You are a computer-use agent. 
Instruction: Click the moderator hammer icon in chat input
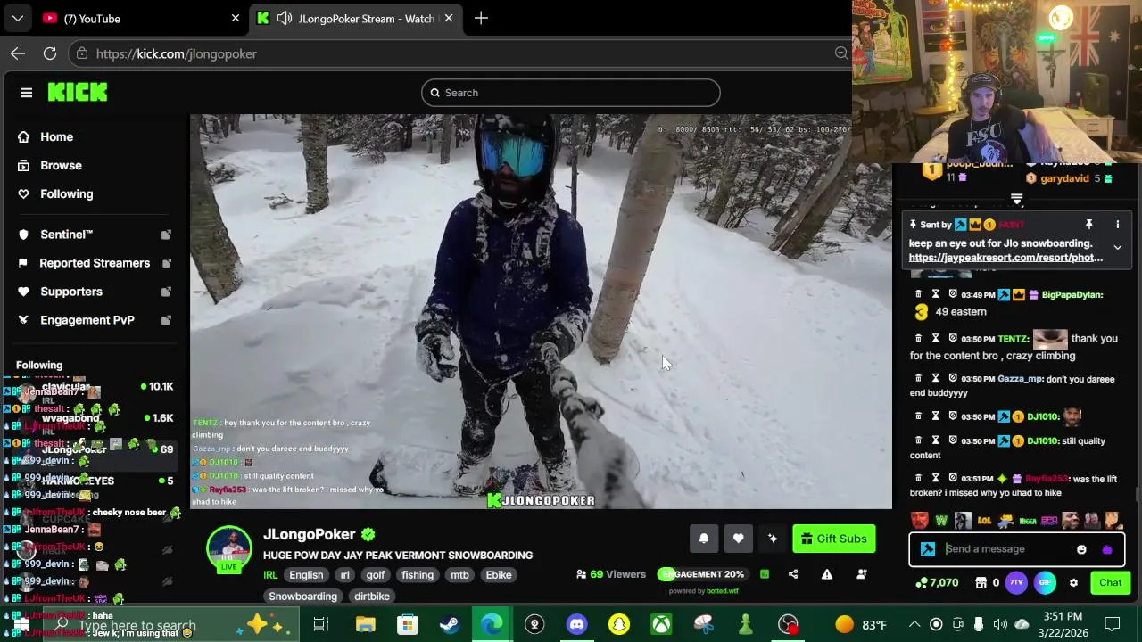928,549
